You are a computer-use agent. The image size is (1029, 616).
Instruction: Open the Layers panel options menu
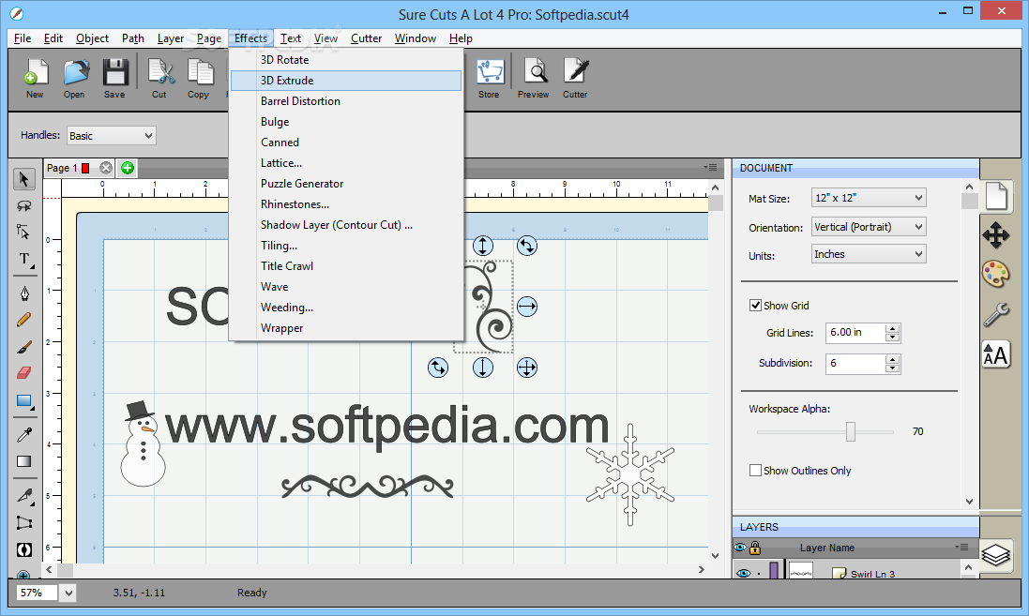962,548
